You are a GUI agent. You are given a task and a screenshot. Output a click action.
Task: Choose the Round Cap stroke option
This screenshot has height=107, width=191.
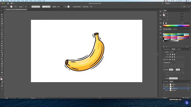click(172, 54)
